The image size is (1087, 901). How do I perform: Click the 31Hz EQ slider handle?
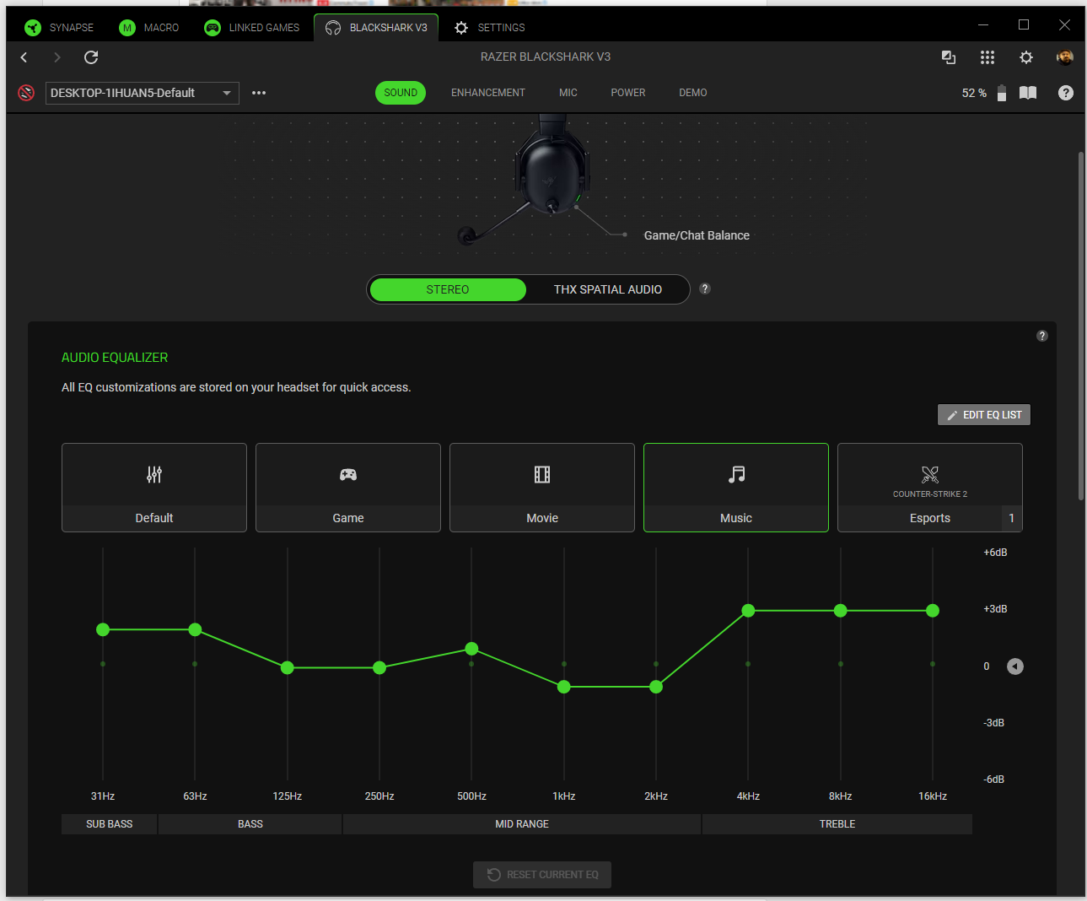pos(103,629)
